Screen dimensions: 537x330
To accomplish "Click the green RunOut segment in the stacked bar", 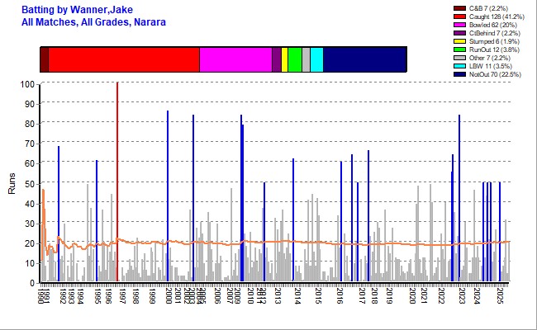I will click(295, 60).
